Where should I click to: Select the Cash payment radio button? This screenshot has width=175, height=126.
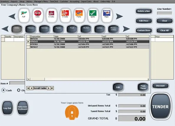tap(4, 90)
